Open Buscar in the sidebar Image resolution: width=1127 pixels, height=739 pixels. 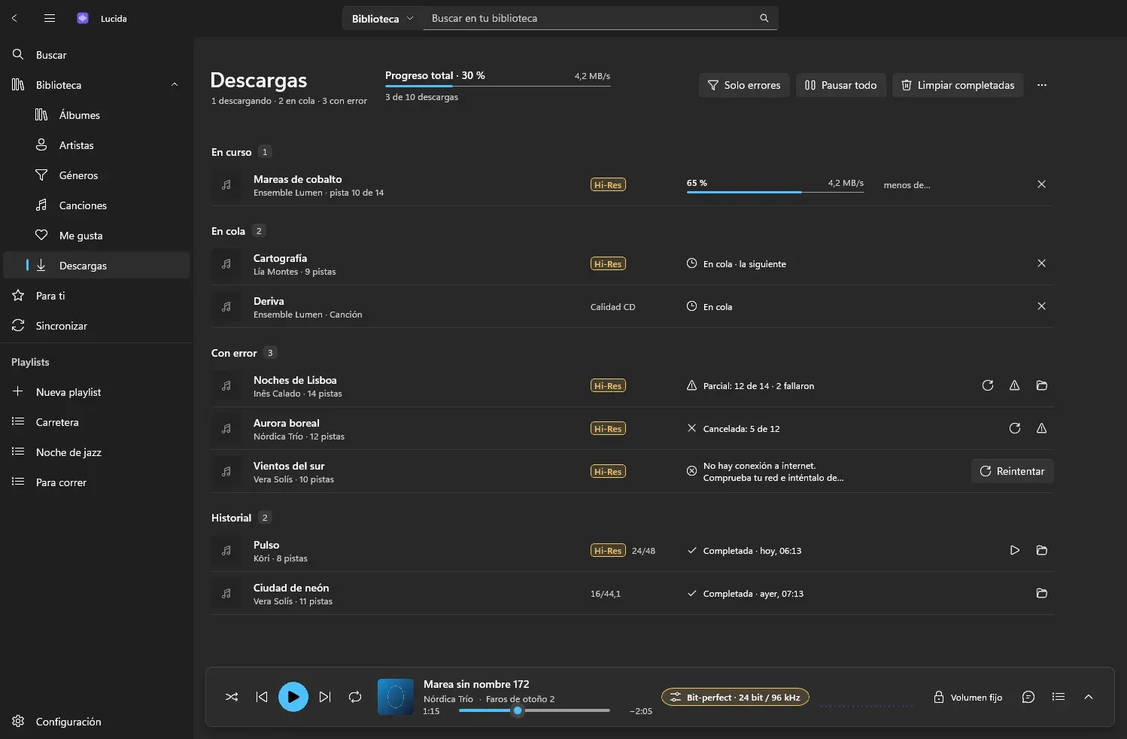pyautogui.click(x=96, y=55)
